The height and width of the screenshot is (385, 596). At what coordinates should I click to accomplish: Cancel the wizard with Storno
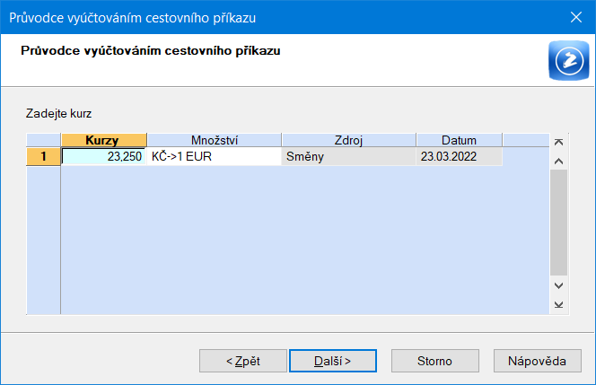click(434, 361)
